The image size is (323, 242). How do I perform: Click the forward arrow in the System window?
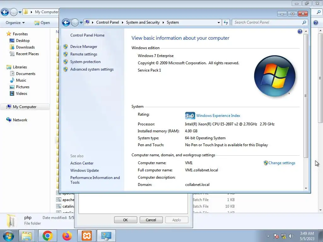click(x=75, y=22)
